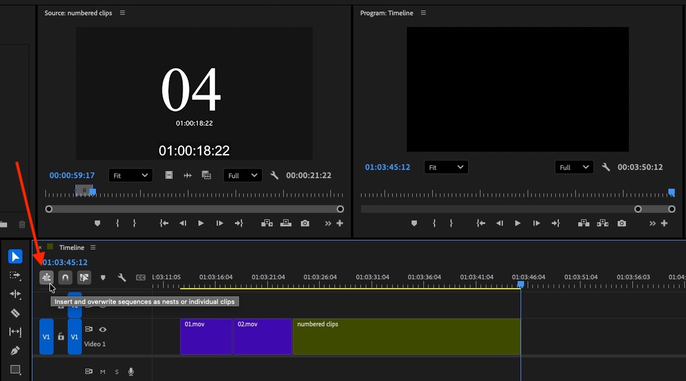Open Source monitor button overflow chevrons
The image size is (686, 381).
(x=327, y=223)
